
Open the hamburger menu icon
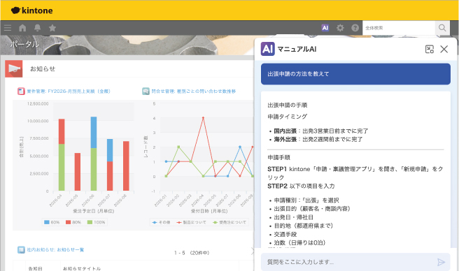[8, 28]
